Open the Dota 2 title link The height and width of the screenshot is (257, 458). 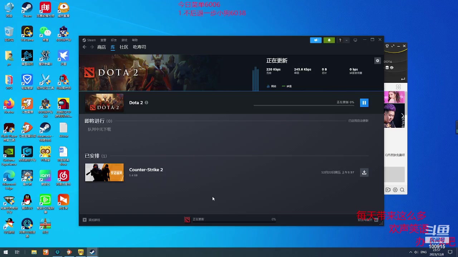pos(136,103)
